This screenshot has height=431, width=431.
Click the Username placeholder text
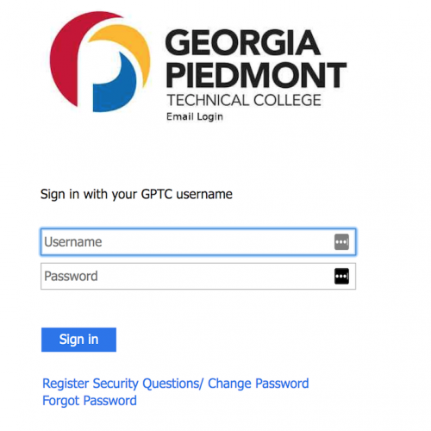73,242
